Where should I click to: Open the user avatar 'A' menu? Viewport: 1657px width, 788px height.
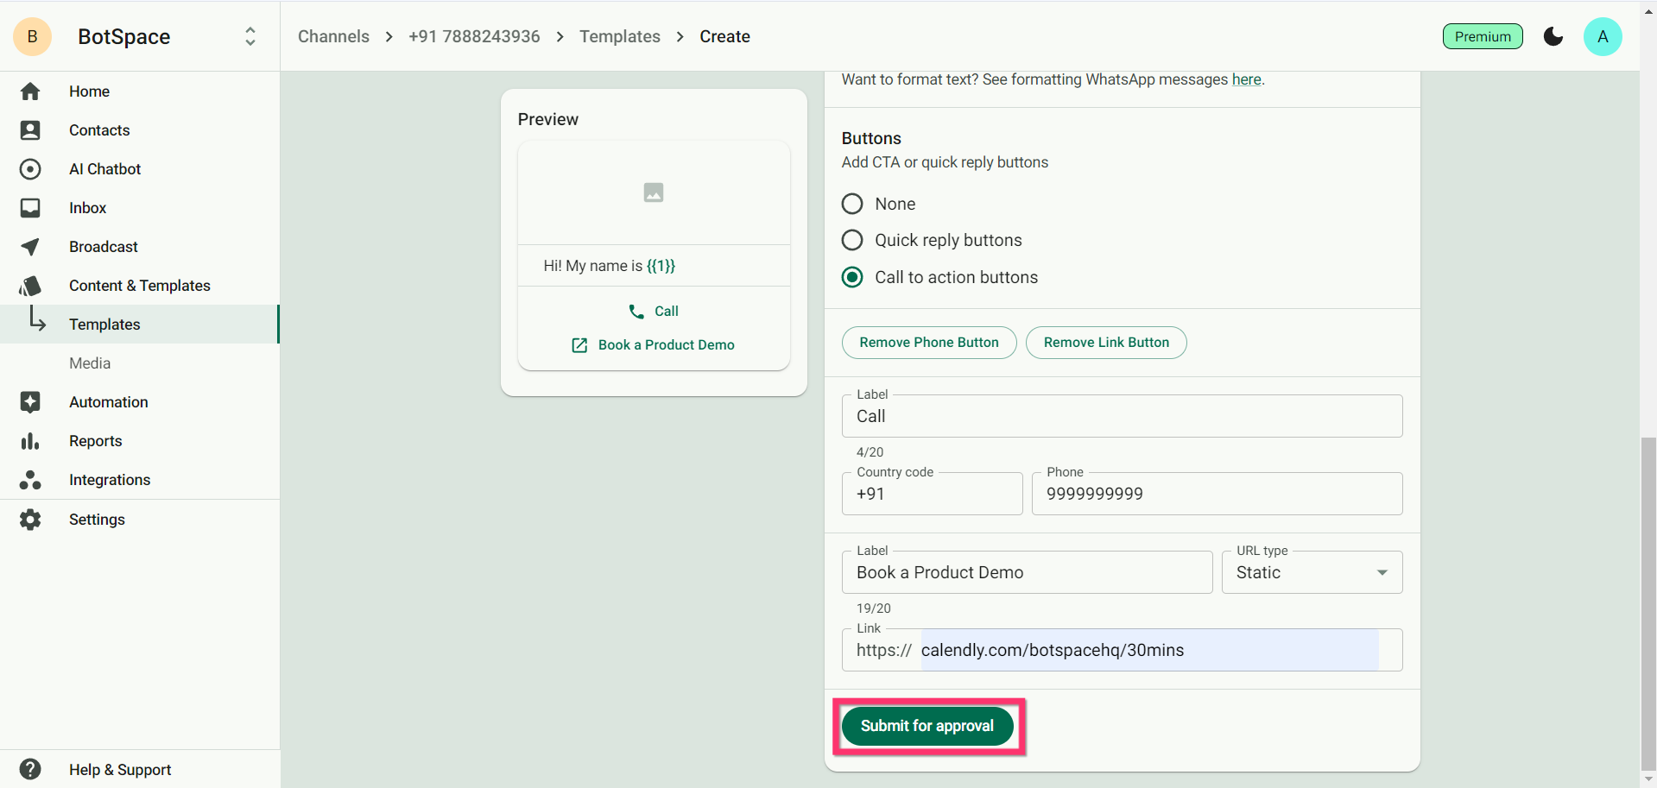[1603, 36]
